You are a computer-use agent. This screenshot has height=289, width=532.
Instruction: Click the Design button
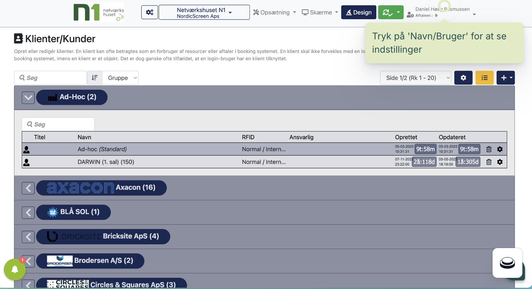point(359,12)
